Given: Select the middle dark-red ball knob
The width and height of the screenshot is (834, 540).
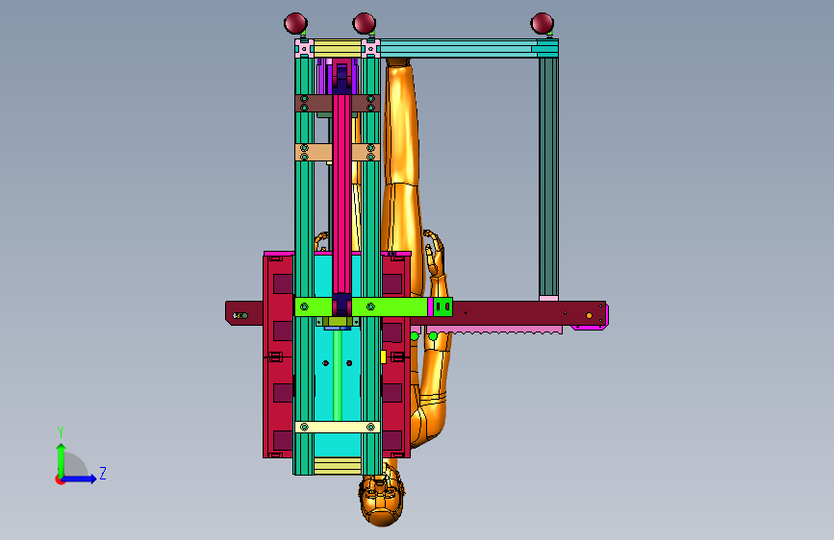Looking at the screenshot, I should click(365, 23).
